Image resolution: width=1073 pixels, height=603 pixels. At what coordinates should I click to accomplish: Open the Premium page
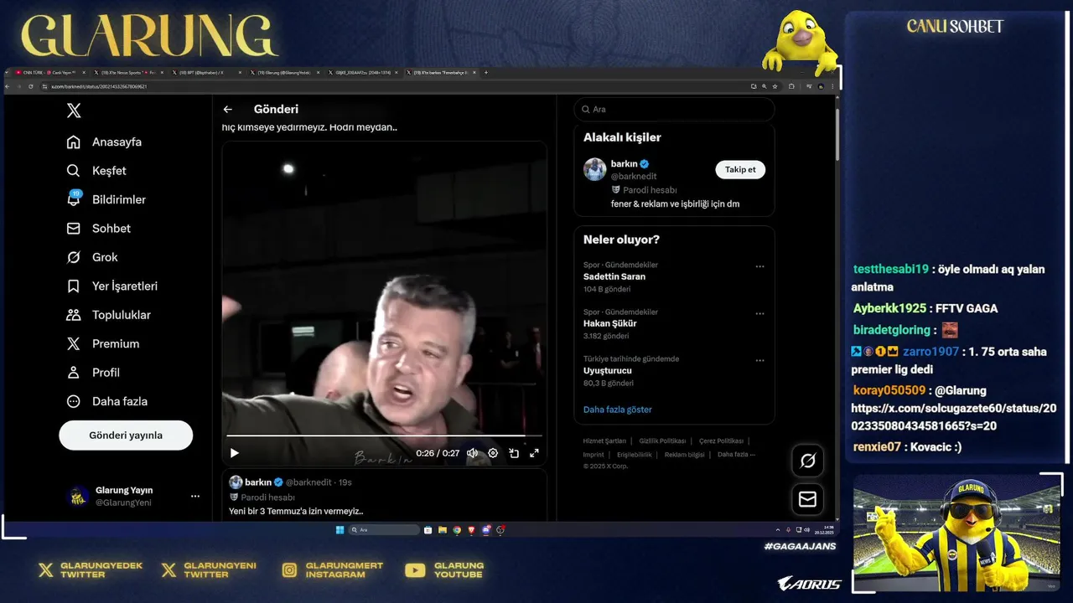103,344
